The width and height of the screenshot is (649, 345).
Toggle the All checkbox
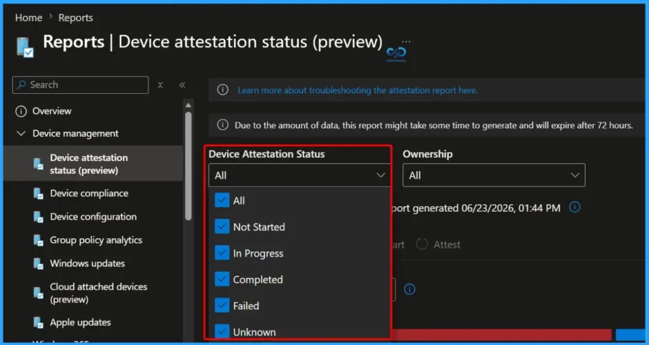click(222, 200)
